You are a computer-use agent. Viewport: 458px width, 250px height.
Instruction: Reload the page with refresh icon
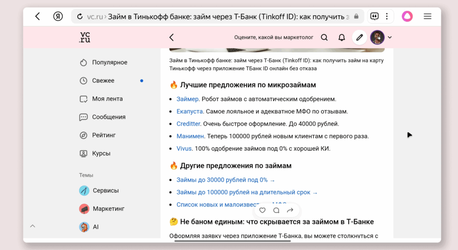click(x=80, y=17)
